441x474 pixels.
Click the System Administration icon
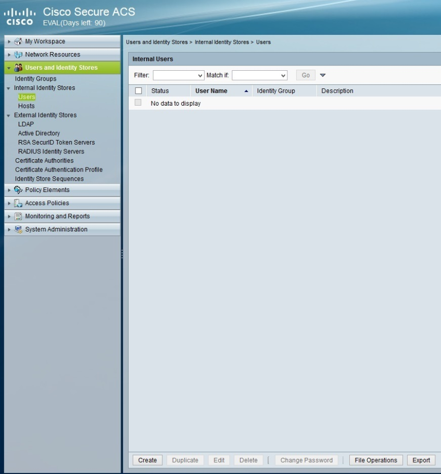(18, 229)
